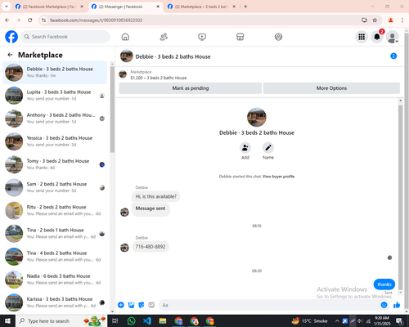Image resolution: width=409 pixels, height=327 pixels.
Task: Open the Facebook menu grid icon
Action: point(362,37)
